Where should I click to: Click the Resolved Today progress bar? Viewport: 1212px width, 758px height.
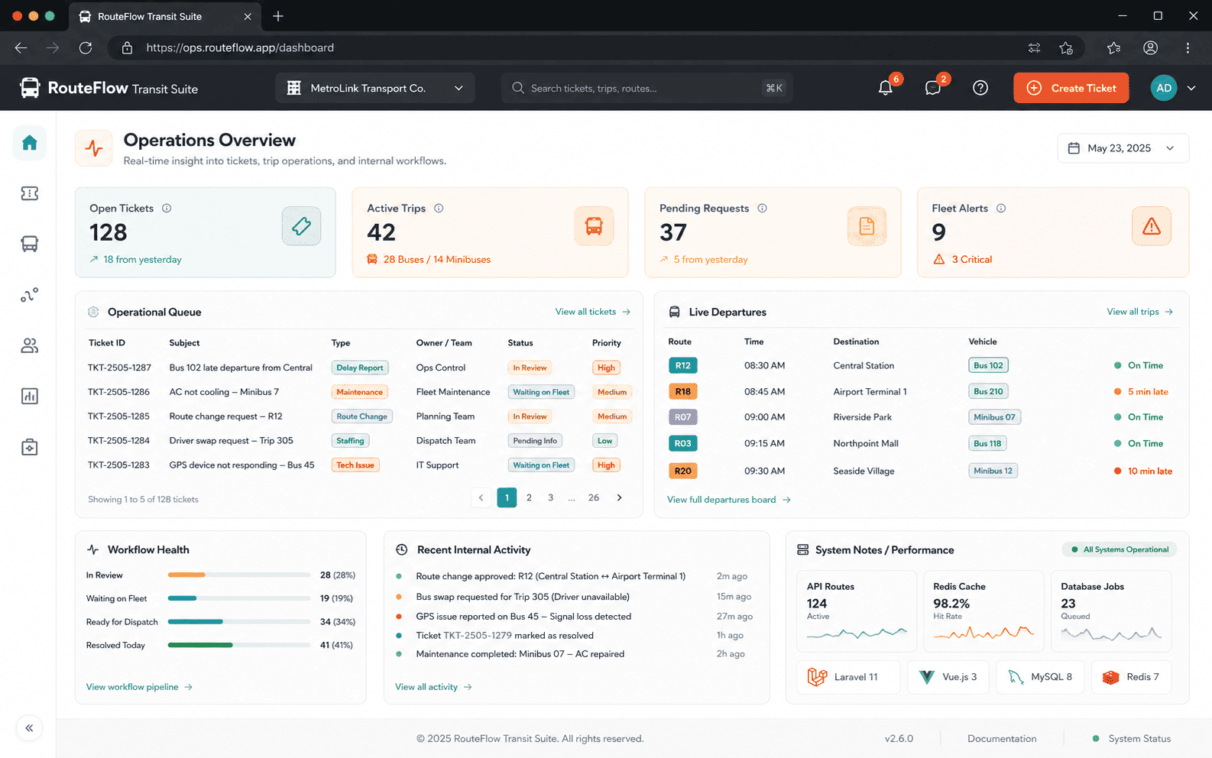point(238,646)
